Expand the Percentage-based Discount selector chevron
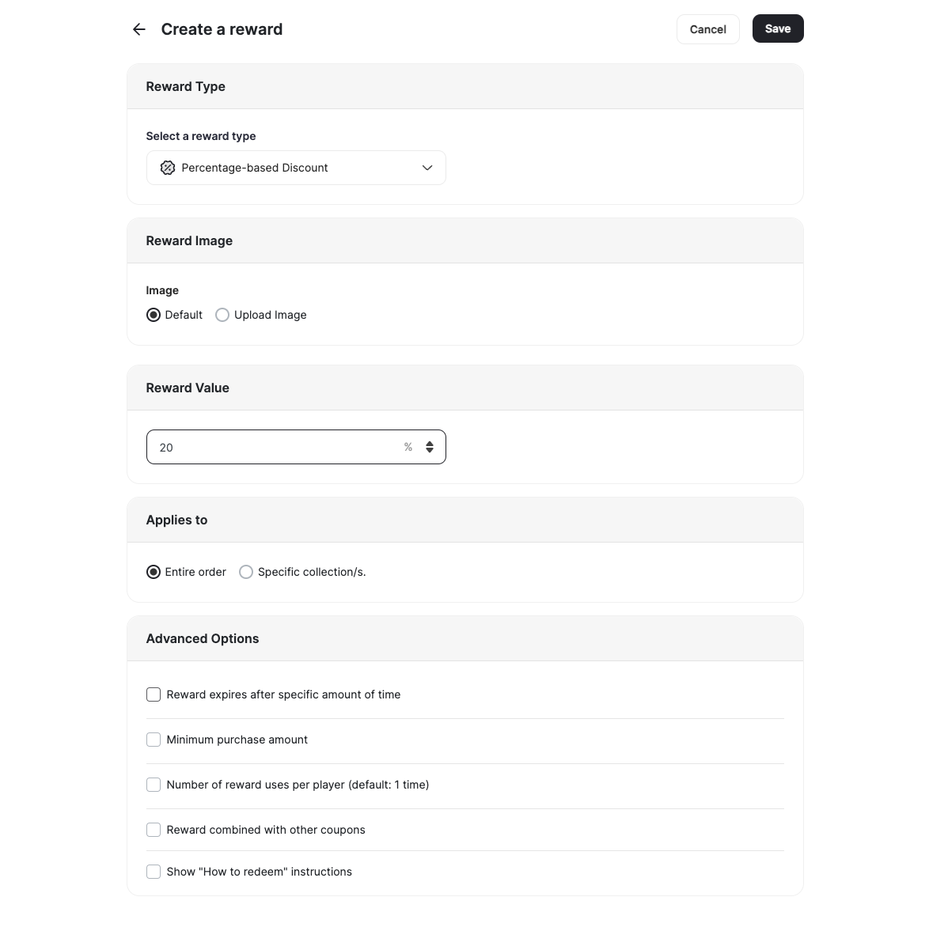The width and height of the screenshot is (929, 946). (427, 168)
